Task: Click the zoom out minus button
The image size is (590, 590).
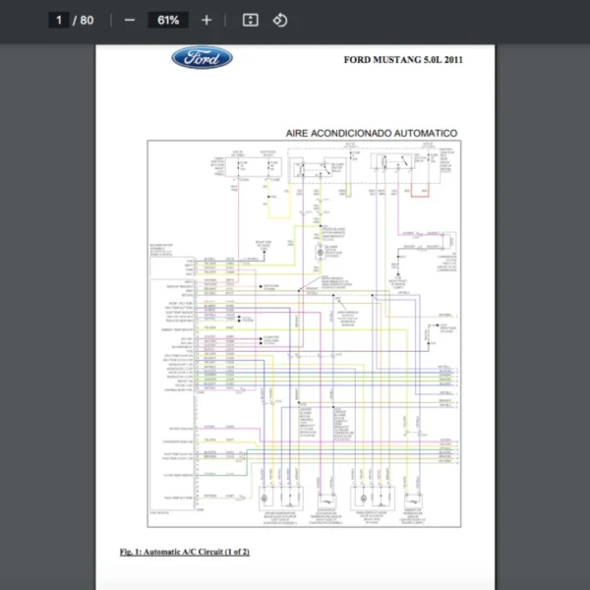Action: coord(129,20)
